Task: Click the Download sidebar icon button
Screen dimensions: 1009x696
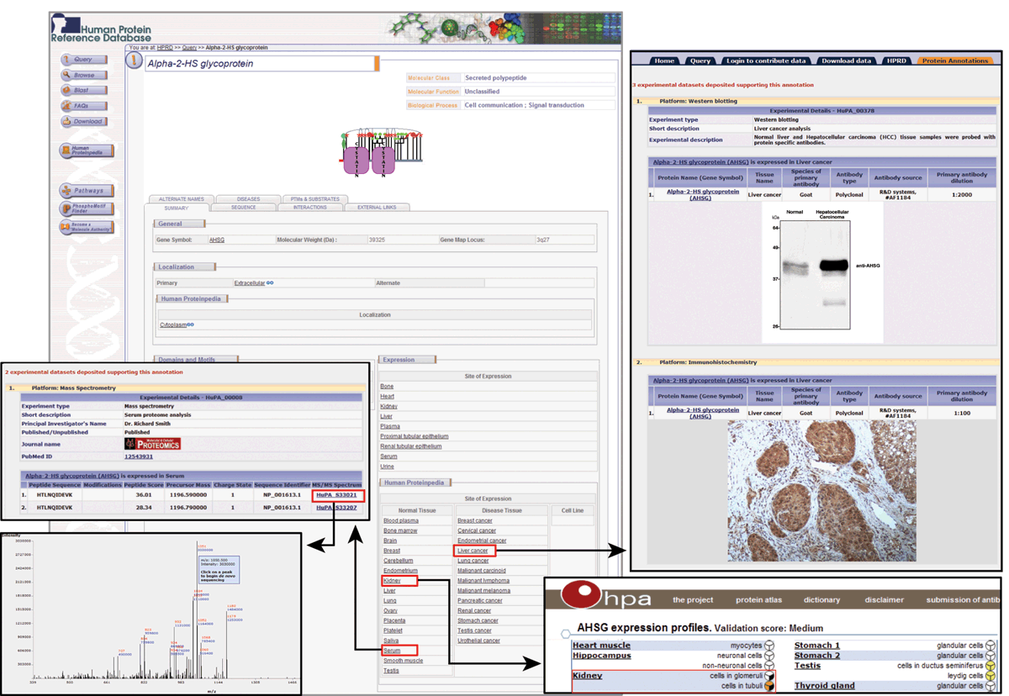Action: (x=83, y=121)
